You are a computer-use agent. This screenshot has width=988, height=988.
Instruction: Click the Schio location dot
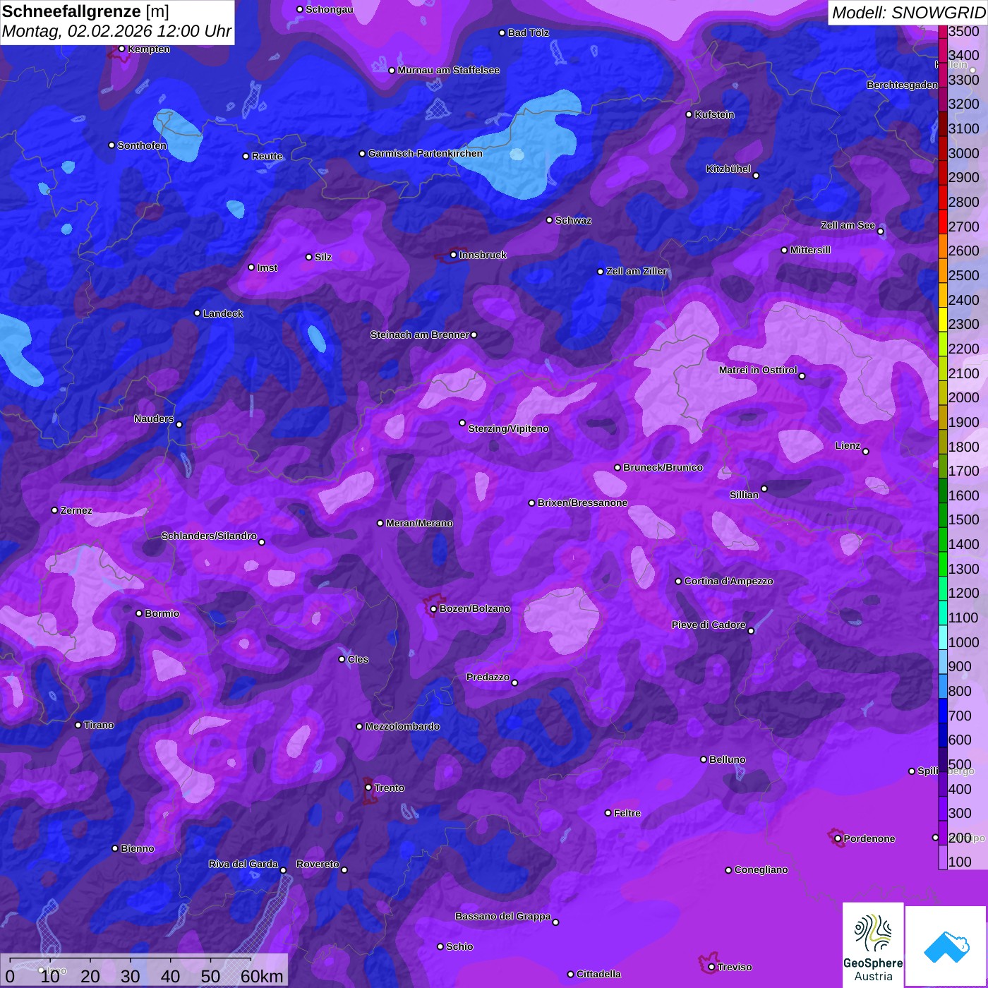[x=440, y=946]
